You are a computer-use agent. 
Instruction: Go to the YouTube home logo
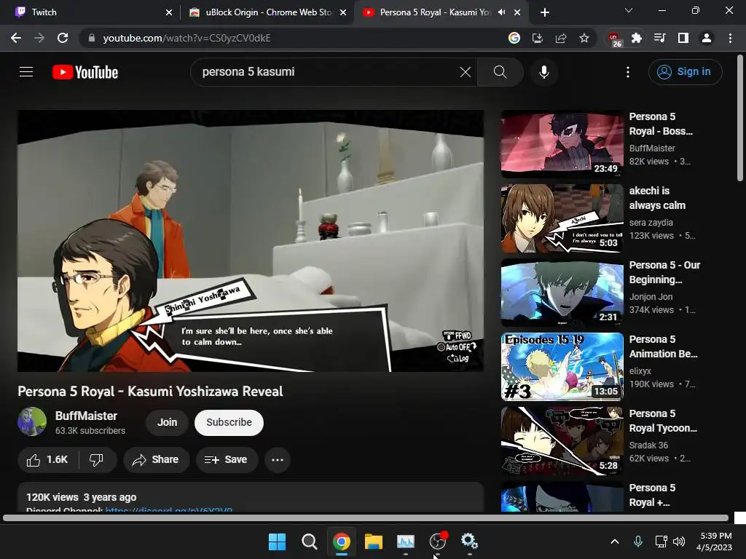pos(85,72)
